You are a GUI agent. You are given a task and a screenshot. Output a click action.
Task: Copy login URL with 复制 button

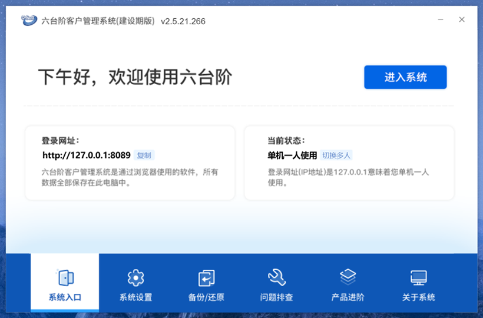[144, 155]
